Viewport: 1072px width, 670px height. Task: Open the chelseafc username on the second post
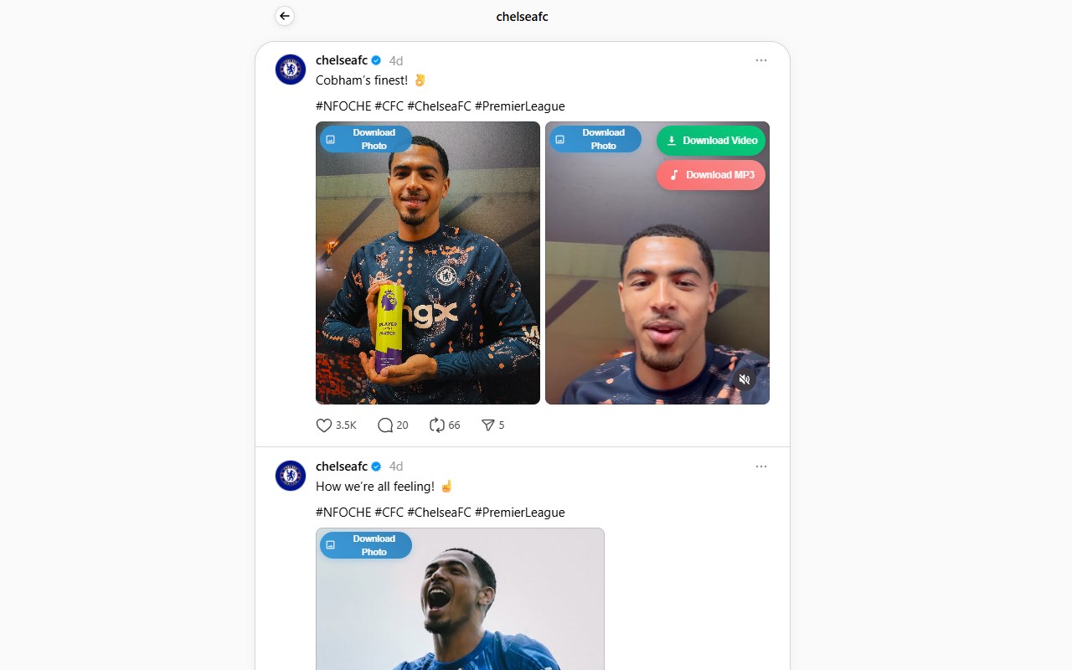(342, 466)
